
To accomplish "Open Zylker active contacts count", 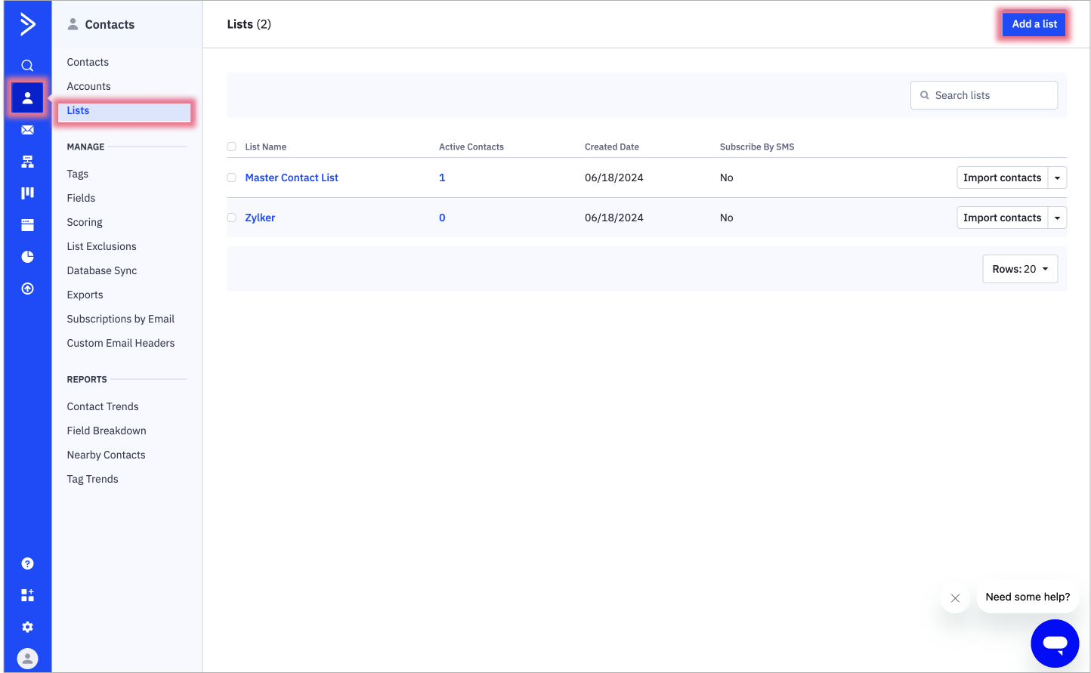I will pyautogui.click(x=442, y=218).
